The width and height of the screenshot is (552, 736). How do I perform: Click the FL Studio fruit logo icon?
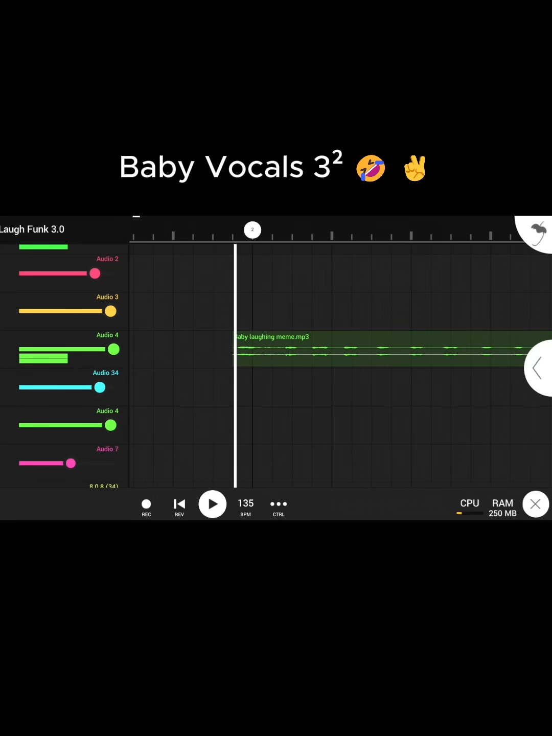[538, 233]
